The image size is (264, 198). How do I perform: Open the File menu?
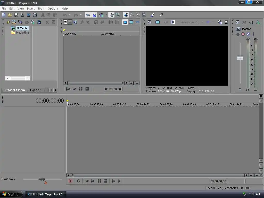4,9
